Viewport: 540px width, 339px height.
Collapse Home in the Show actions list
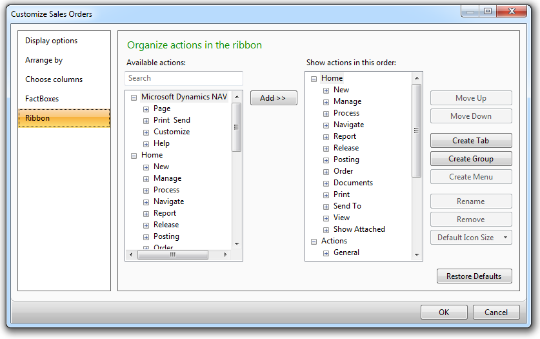point(314,79)
